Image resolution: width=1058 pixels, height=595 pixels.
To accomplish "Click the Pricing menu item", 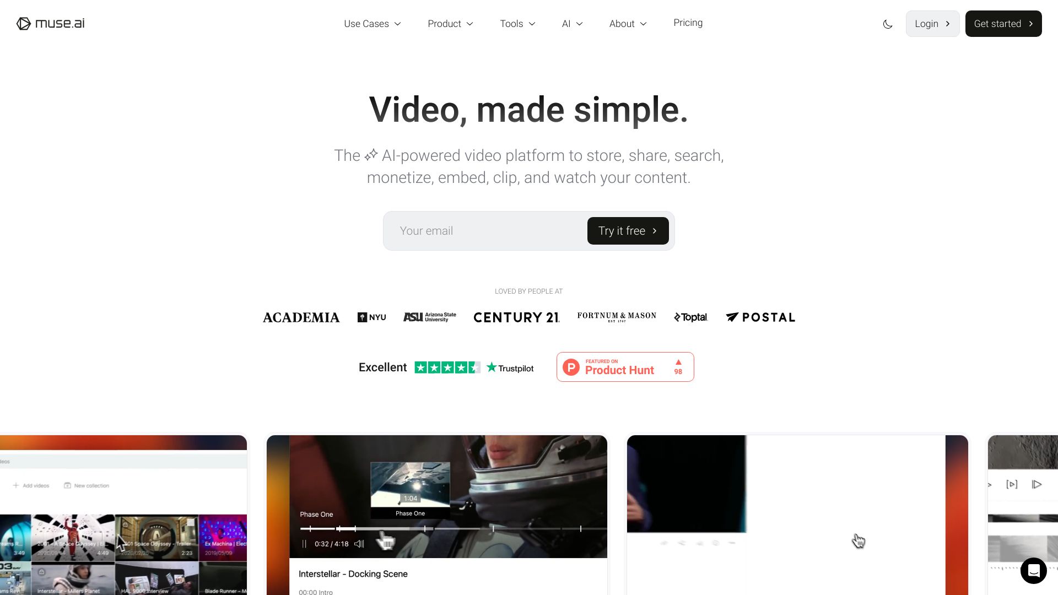I will pyautogui.click(x=688, y=23).
